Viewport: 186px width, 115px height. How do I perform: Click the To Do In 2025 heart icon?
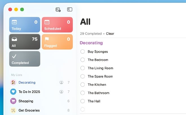(13, 92)
